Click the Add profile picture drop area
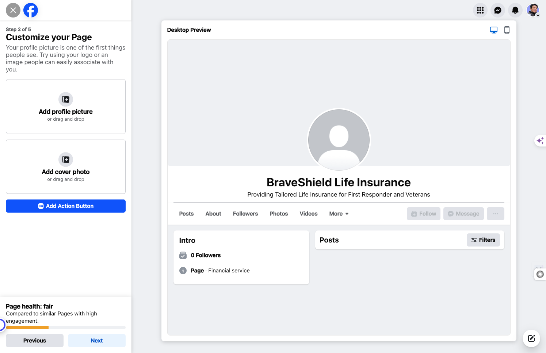The image size is (546, 353). coord(66,106)
